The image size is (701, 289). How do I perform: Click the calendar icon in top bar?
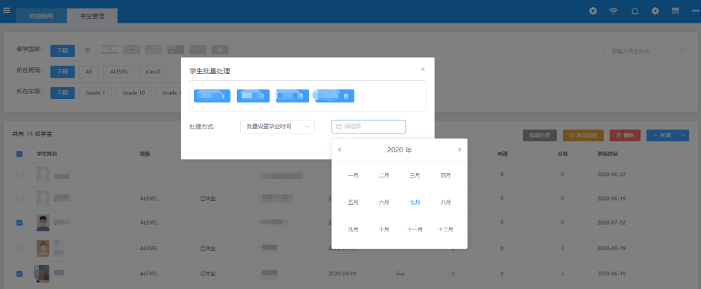(x=675, y=11)
